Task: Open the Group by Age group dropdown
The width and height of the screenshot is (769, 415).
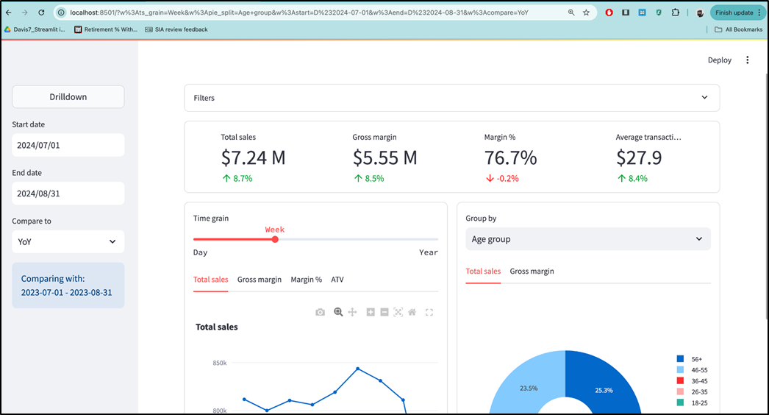Action: coord(588,239)
